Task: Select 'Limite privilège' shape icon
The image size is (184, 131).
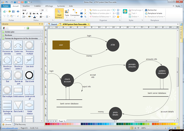Action: pyautogui.click(x=29, y=90)
